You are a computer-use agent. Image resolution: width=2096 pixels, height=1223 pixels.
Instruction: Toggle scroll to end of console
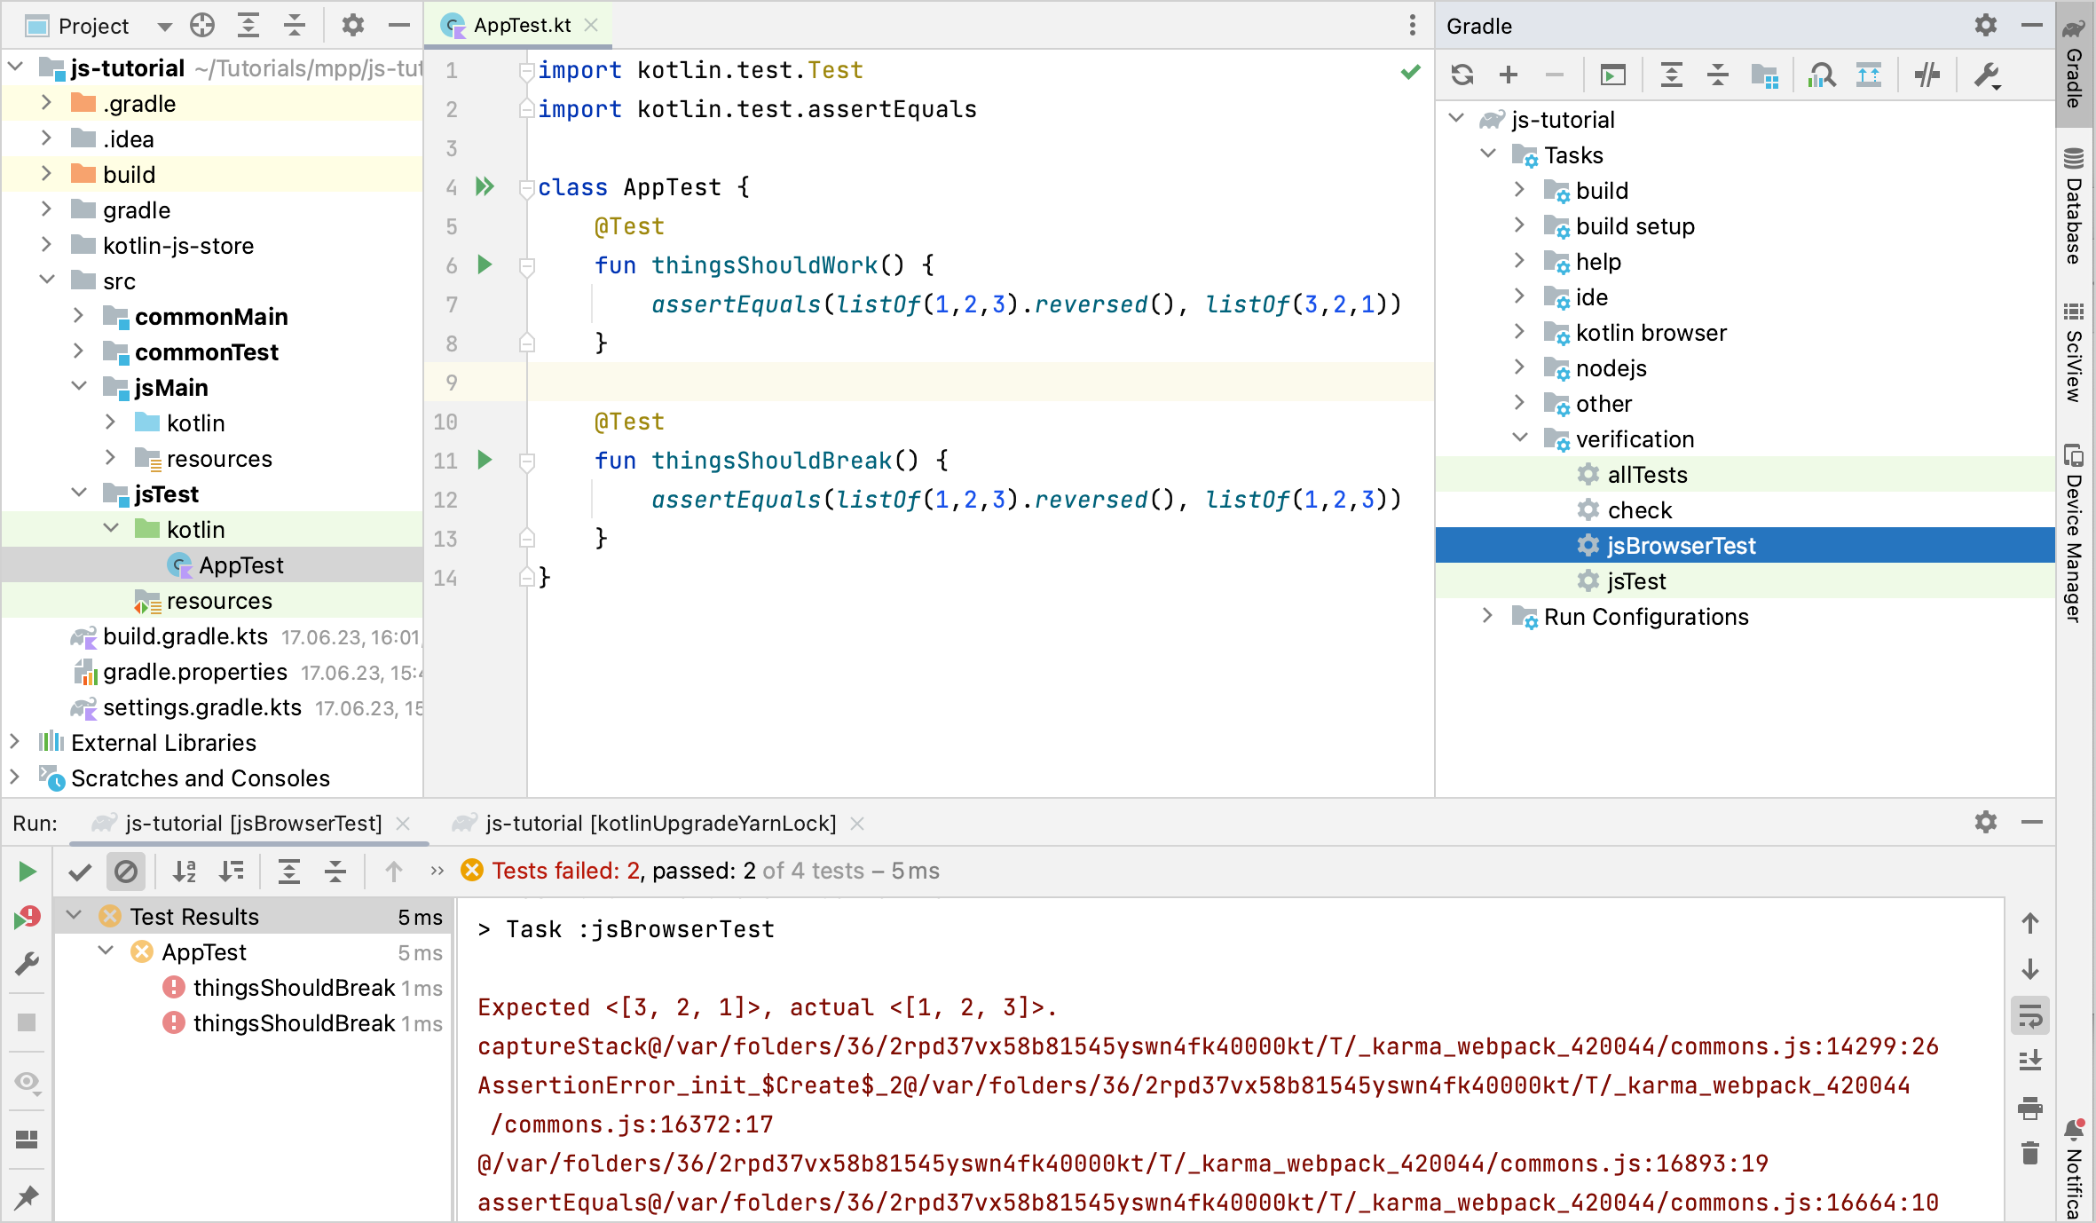tap(2030, 1061)
